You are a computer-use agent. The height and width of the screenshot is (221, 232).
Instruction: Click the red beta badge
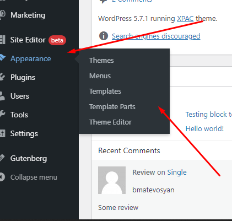tap(57, 40)
